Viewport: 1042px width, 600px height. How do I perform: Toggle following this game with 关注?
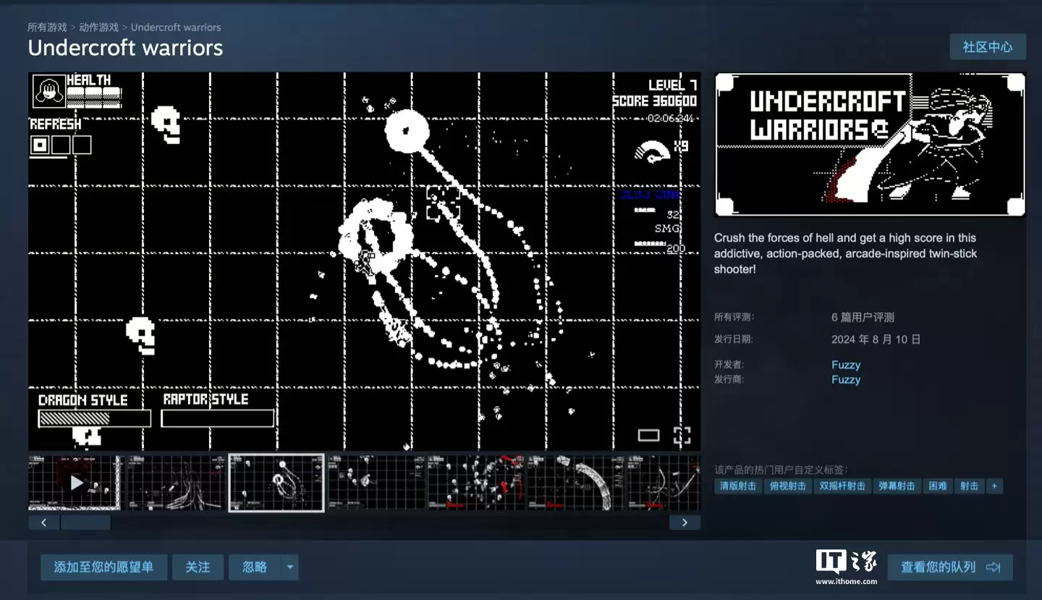coord(198,567)
